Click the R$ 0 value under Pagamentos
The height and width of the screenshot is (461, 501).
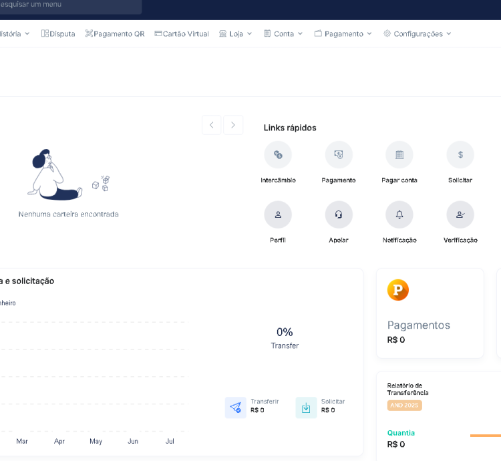pyautogui.click(x=396, y=340)
